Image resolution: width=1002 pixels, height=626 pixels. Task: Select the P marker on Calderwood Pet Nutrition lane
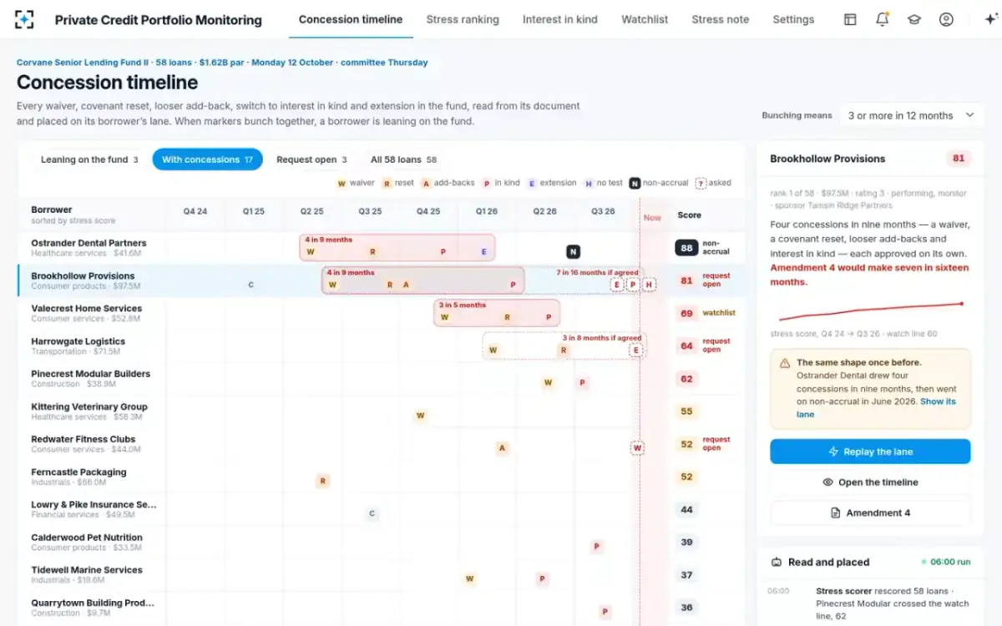(597, 547)
